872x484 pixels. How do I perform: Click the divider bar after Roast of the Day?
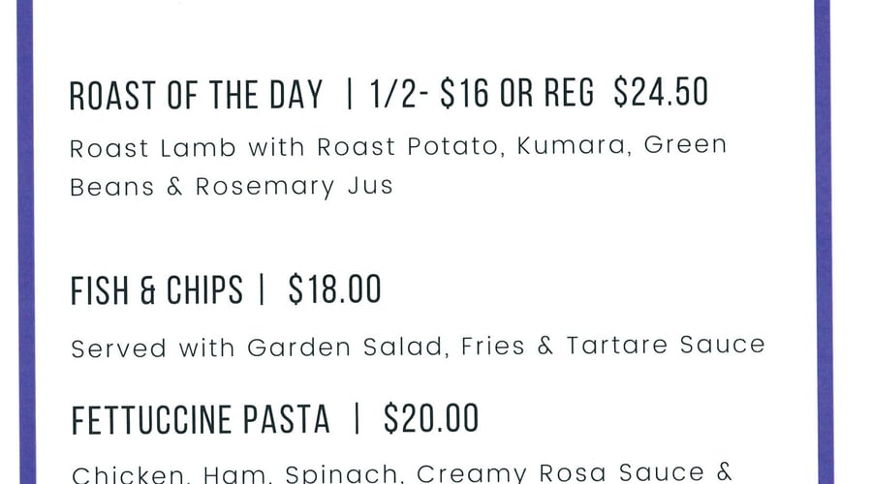(x=349, y=94)
